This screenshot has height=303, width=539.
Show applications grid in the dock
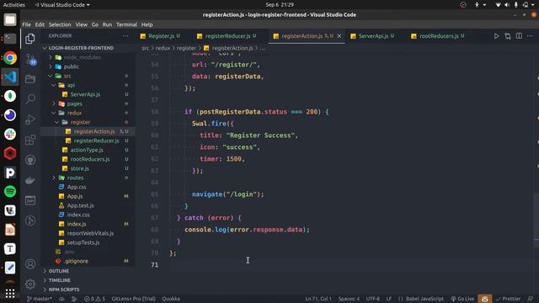tap(10, 293)
